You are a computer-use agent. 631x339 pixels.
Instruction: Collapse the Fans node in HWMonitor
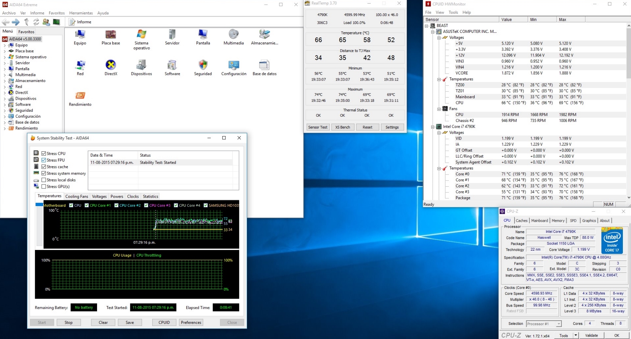coord(439,109)
